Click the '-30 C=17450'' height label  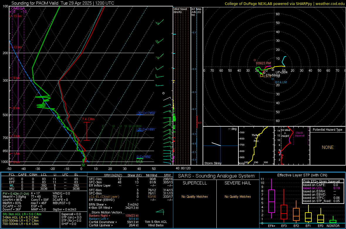pyautogui.click(x=146, y=113)
